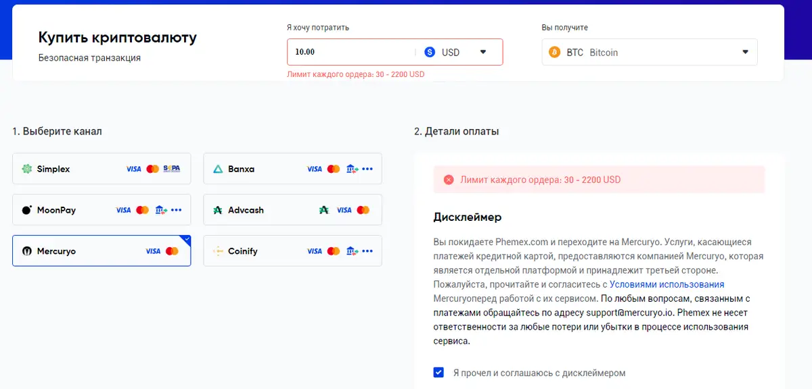The height and width of the screenshot is (389, 812).
Task: Click the Visa icon in the Simplex row
Action: coord(134,169)
